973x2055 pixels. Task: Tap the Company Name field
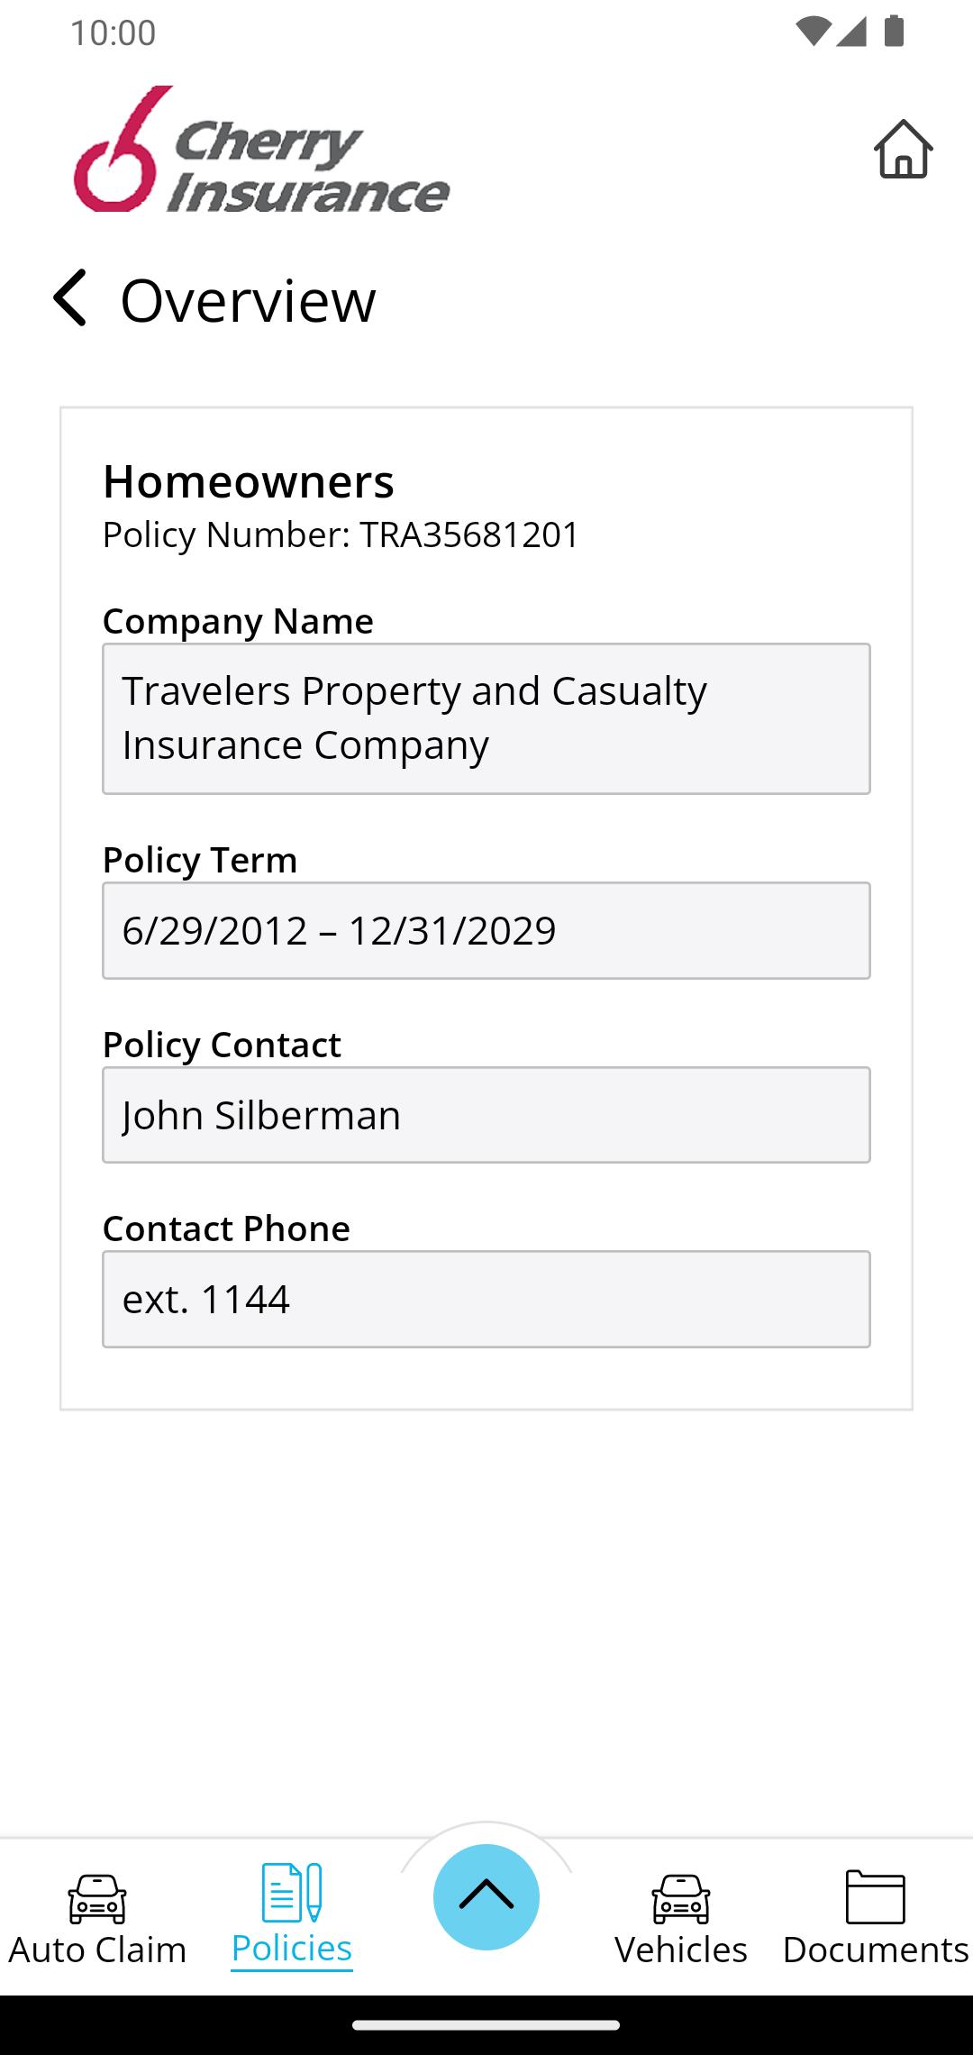486,718
